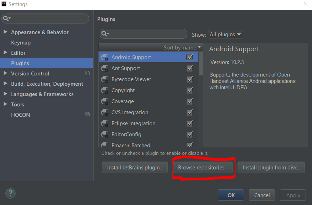Disable the Android Support plugin checkbox
The height and width of the screenshot is (205, 312).
189,57
